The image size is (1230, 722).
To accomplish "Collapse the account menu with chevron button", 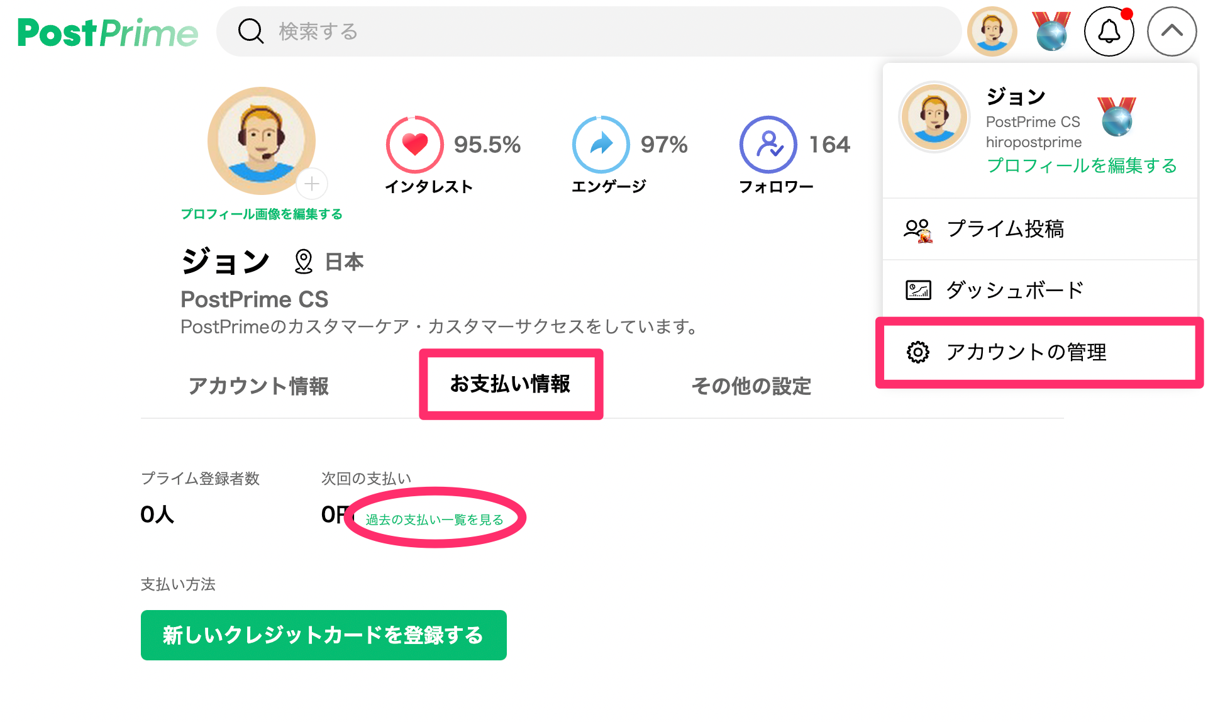I will 1172,31.
